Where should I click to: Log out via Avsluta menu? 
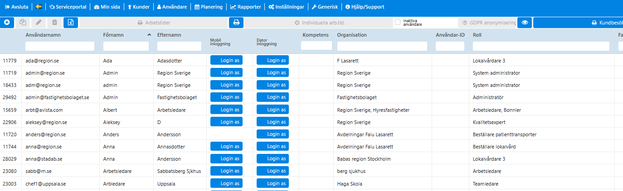click(x=16, y=7)
